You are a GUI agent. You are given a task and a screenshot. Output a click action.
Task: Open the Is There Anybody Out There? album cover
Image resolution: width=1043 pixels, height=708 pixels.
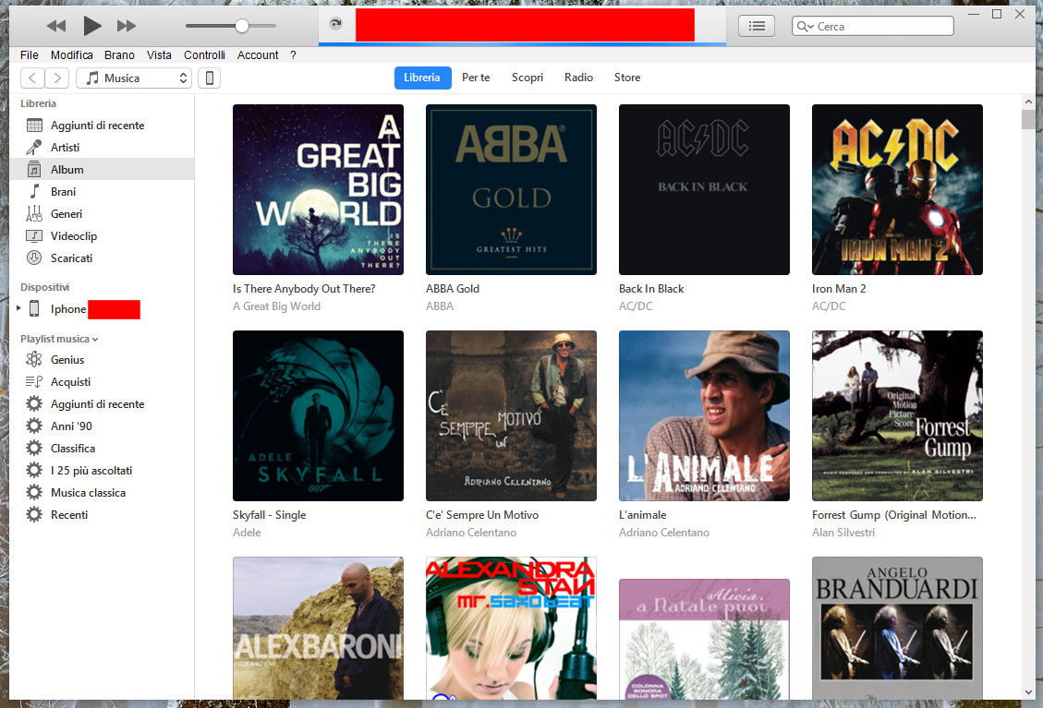click(318, 189)
